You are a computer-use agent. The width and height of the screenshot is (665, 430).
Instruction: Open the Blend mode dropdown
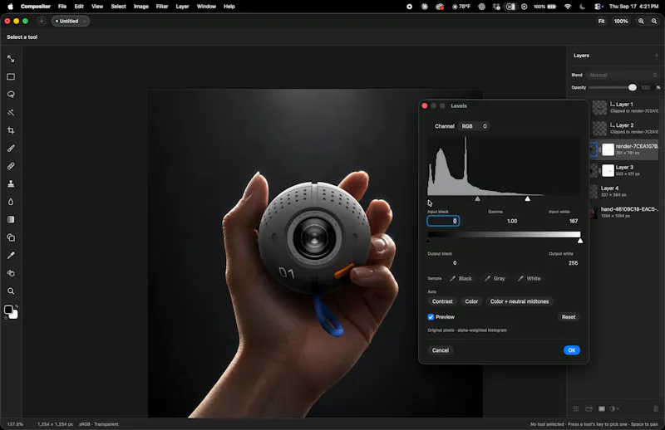click(x=623, y=75)
